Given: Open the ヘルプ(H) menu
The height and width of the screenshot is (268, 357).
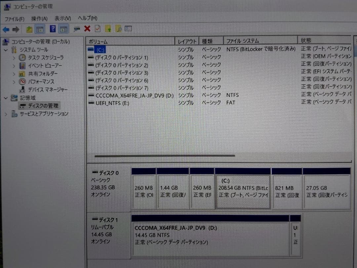Looking at the screenshot, I should click(x=87, y=18).
